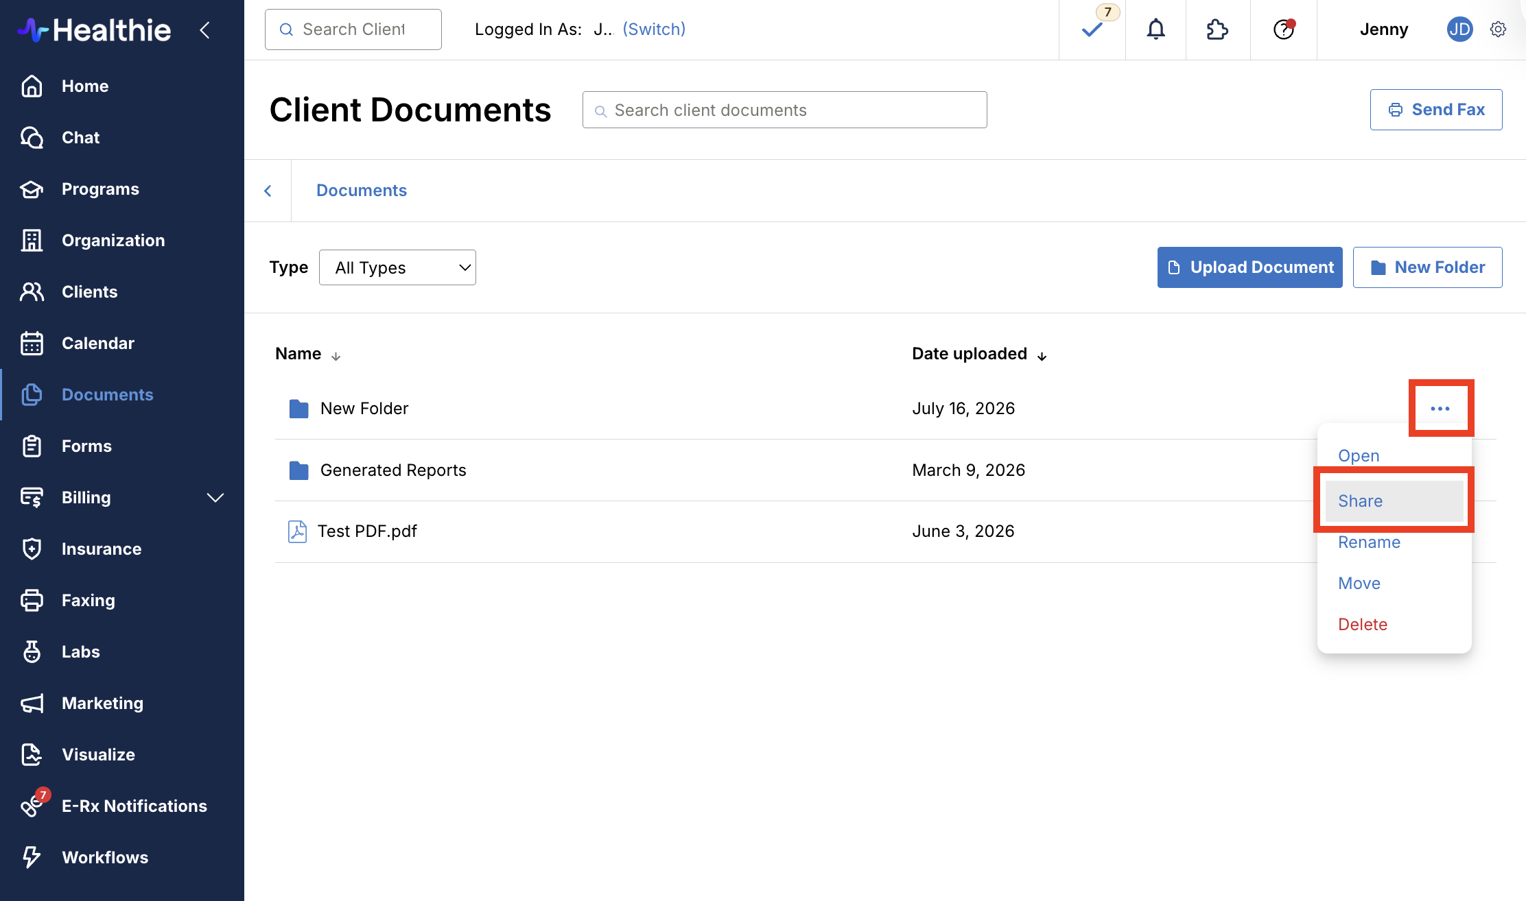Click the Forms clipboard icon
Screen dimensions: 1526x901
(32, 446)
